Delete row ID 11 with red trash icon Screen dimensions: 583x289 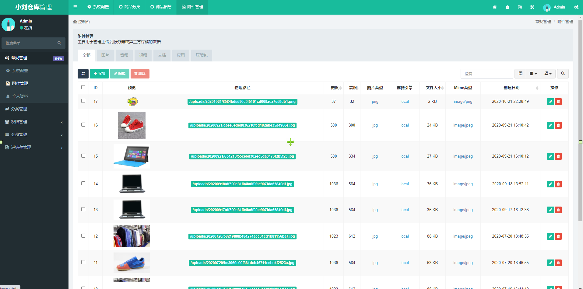558,263
